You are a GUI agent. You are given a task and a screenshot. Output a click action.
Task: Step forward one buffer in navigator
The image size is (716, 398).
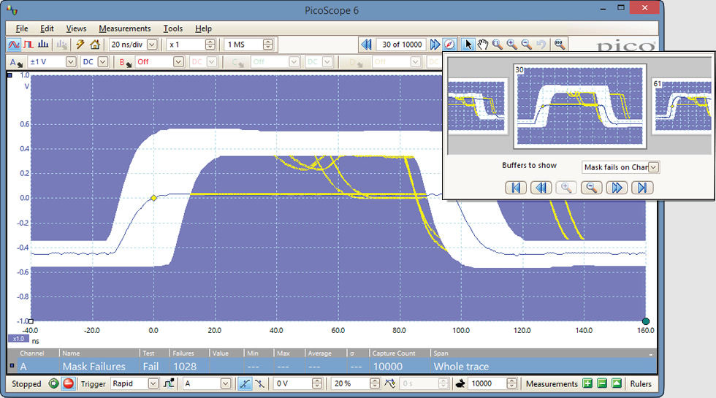coord(617,188)
